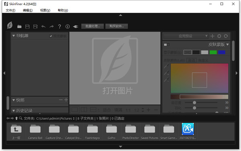This screenshot has width=241, height=151.
Task: Open the Edit menu
Action: tap(28, 10)
